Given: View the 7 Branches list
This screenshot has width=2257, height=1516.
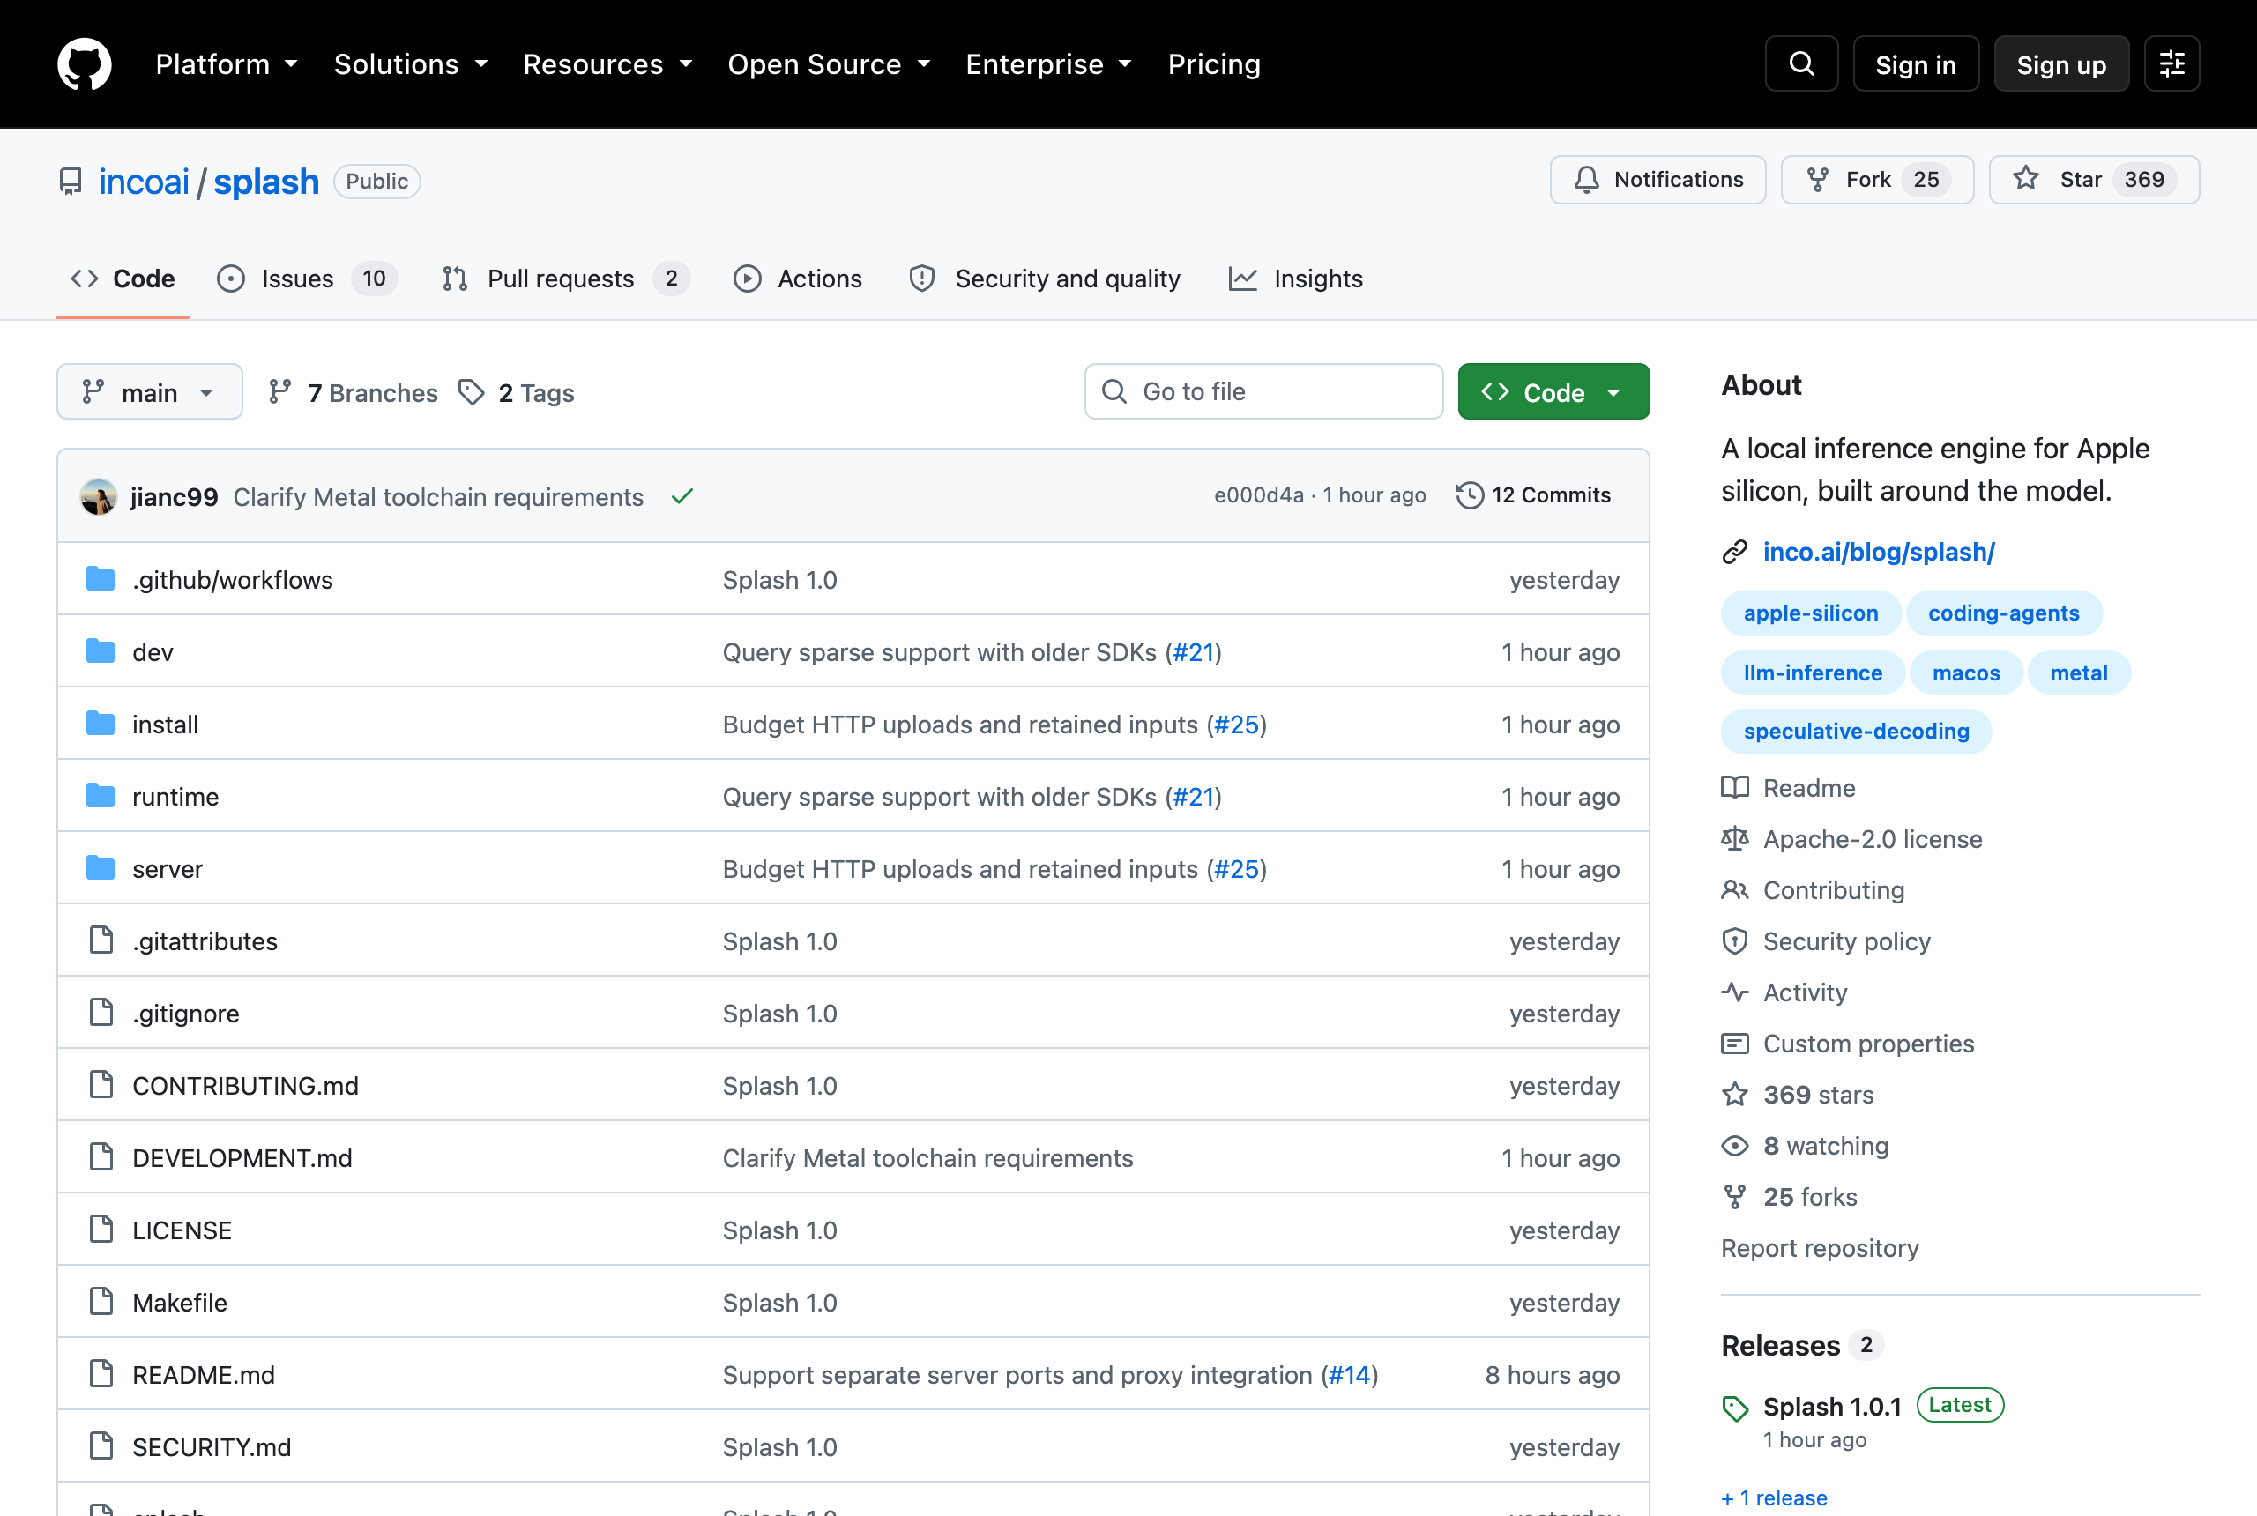Looking at the screenshot, I should coord(353,392).
